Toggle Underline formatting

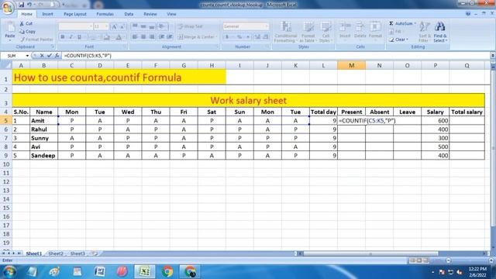tap(79, 37)
